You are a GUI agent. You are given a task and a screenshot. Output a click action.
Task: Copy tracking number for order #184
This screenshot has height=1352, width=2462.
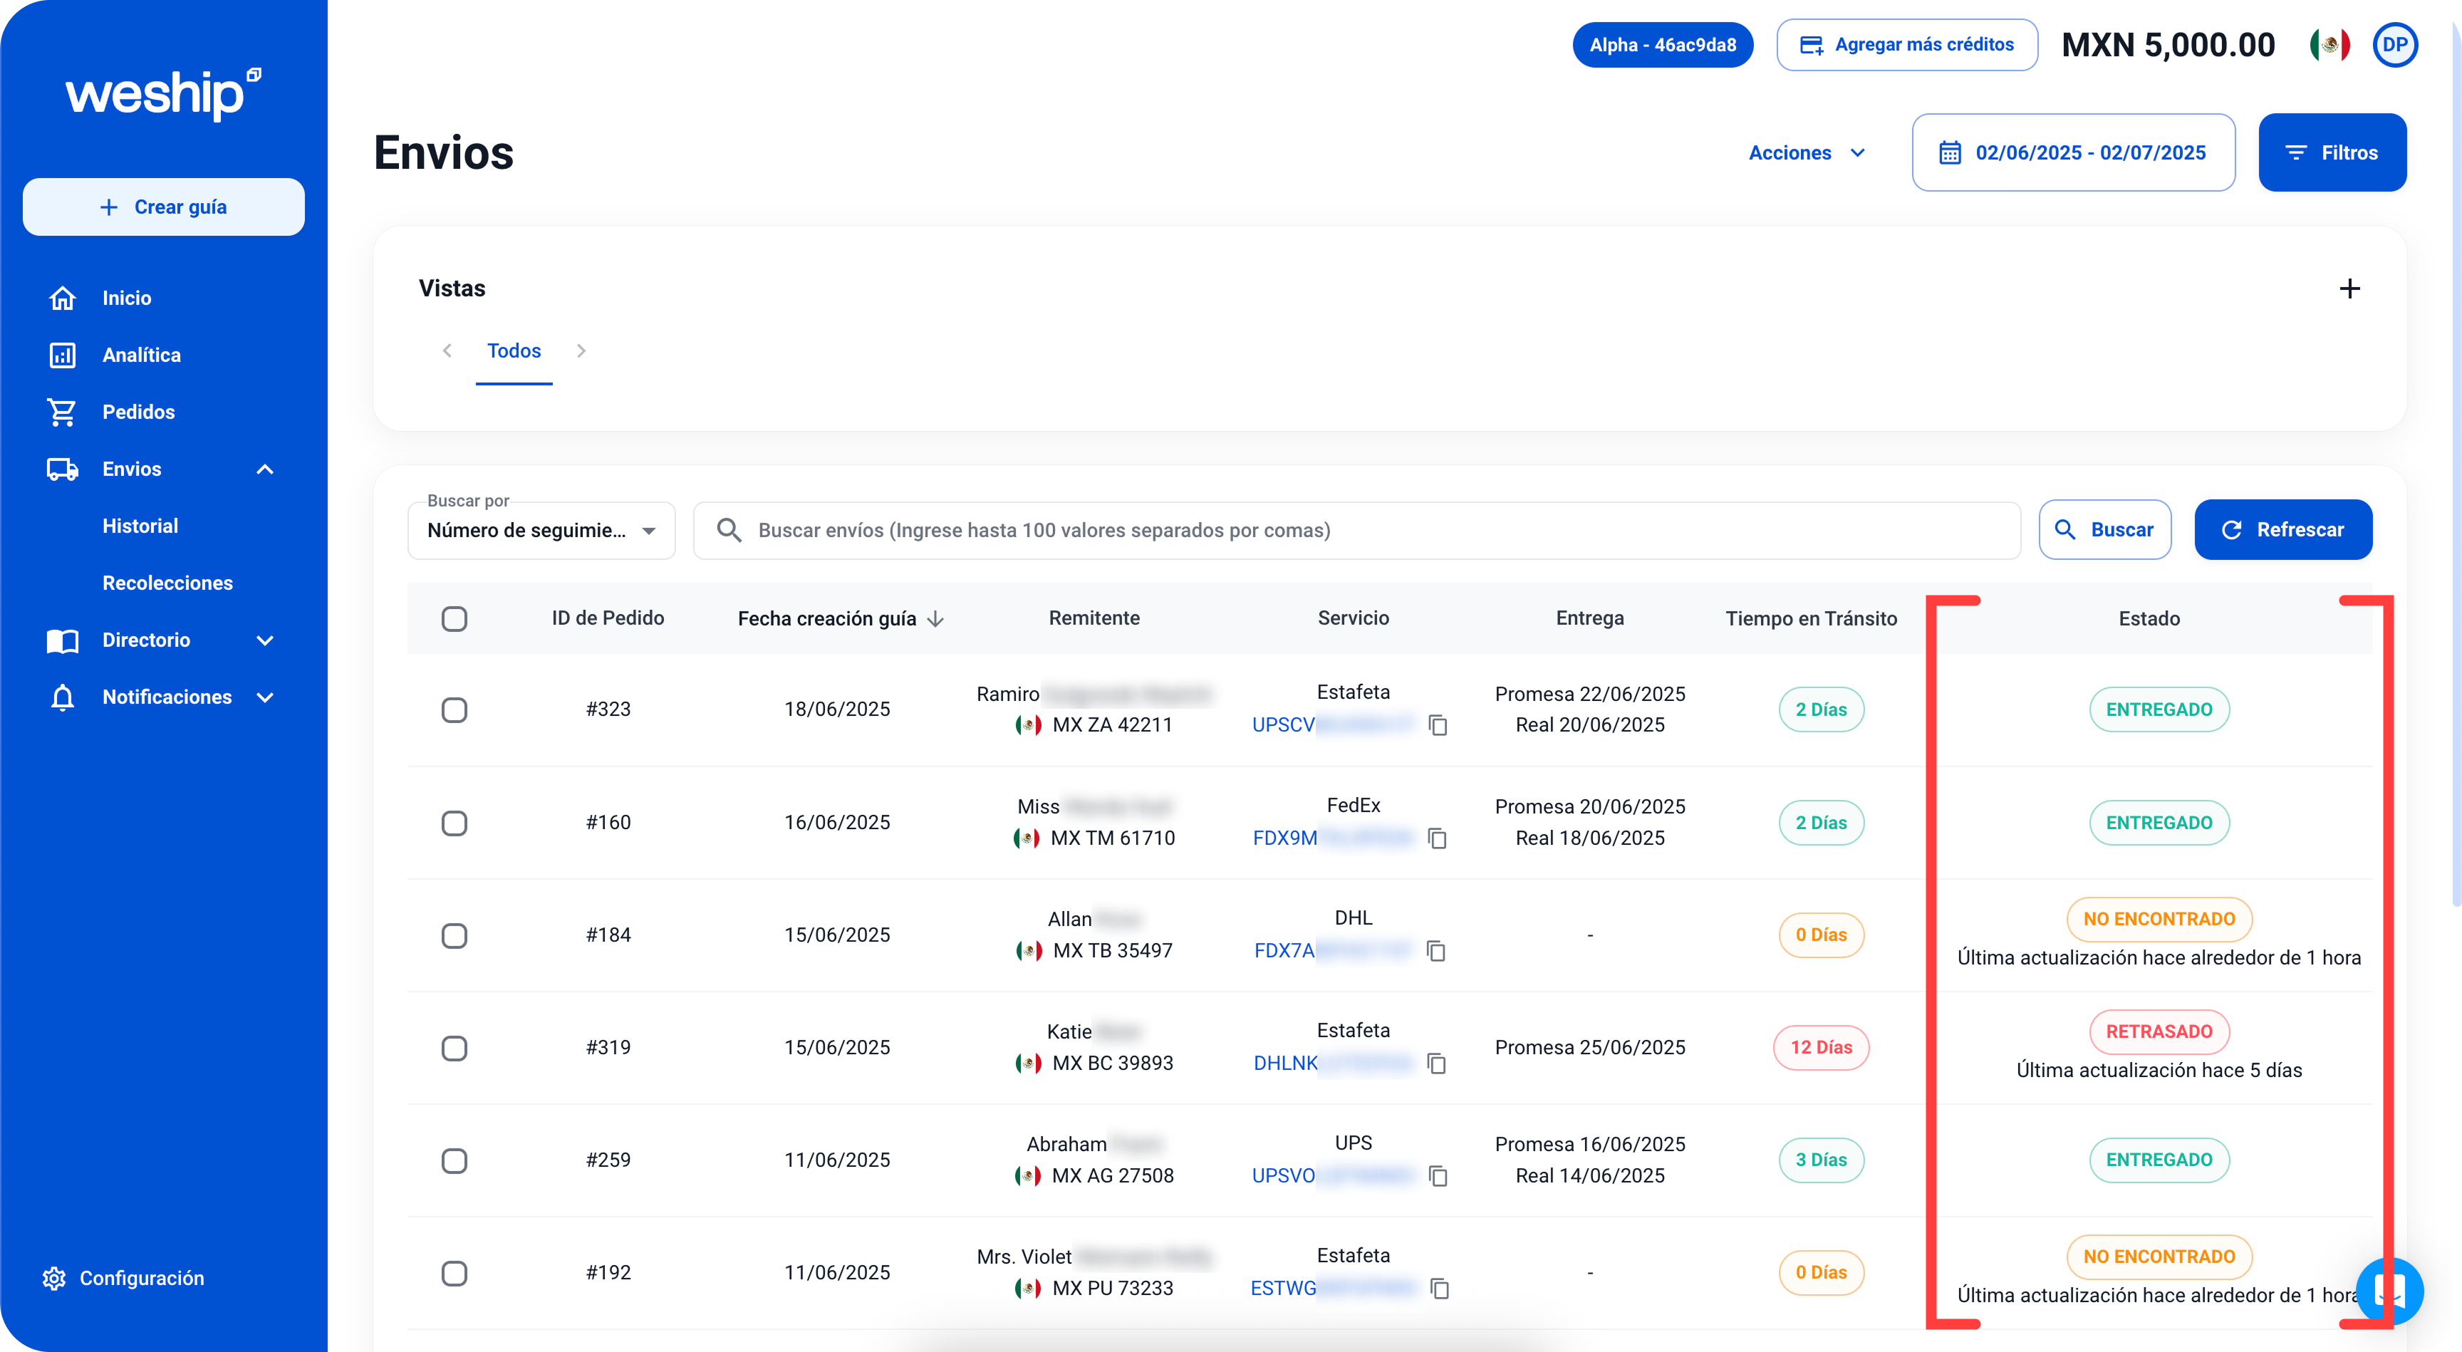pyautogui.click(x=1435, y=951)
